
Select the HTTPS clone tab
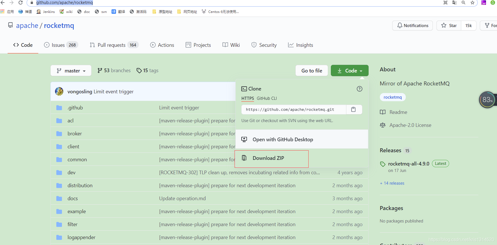point(248,98)
